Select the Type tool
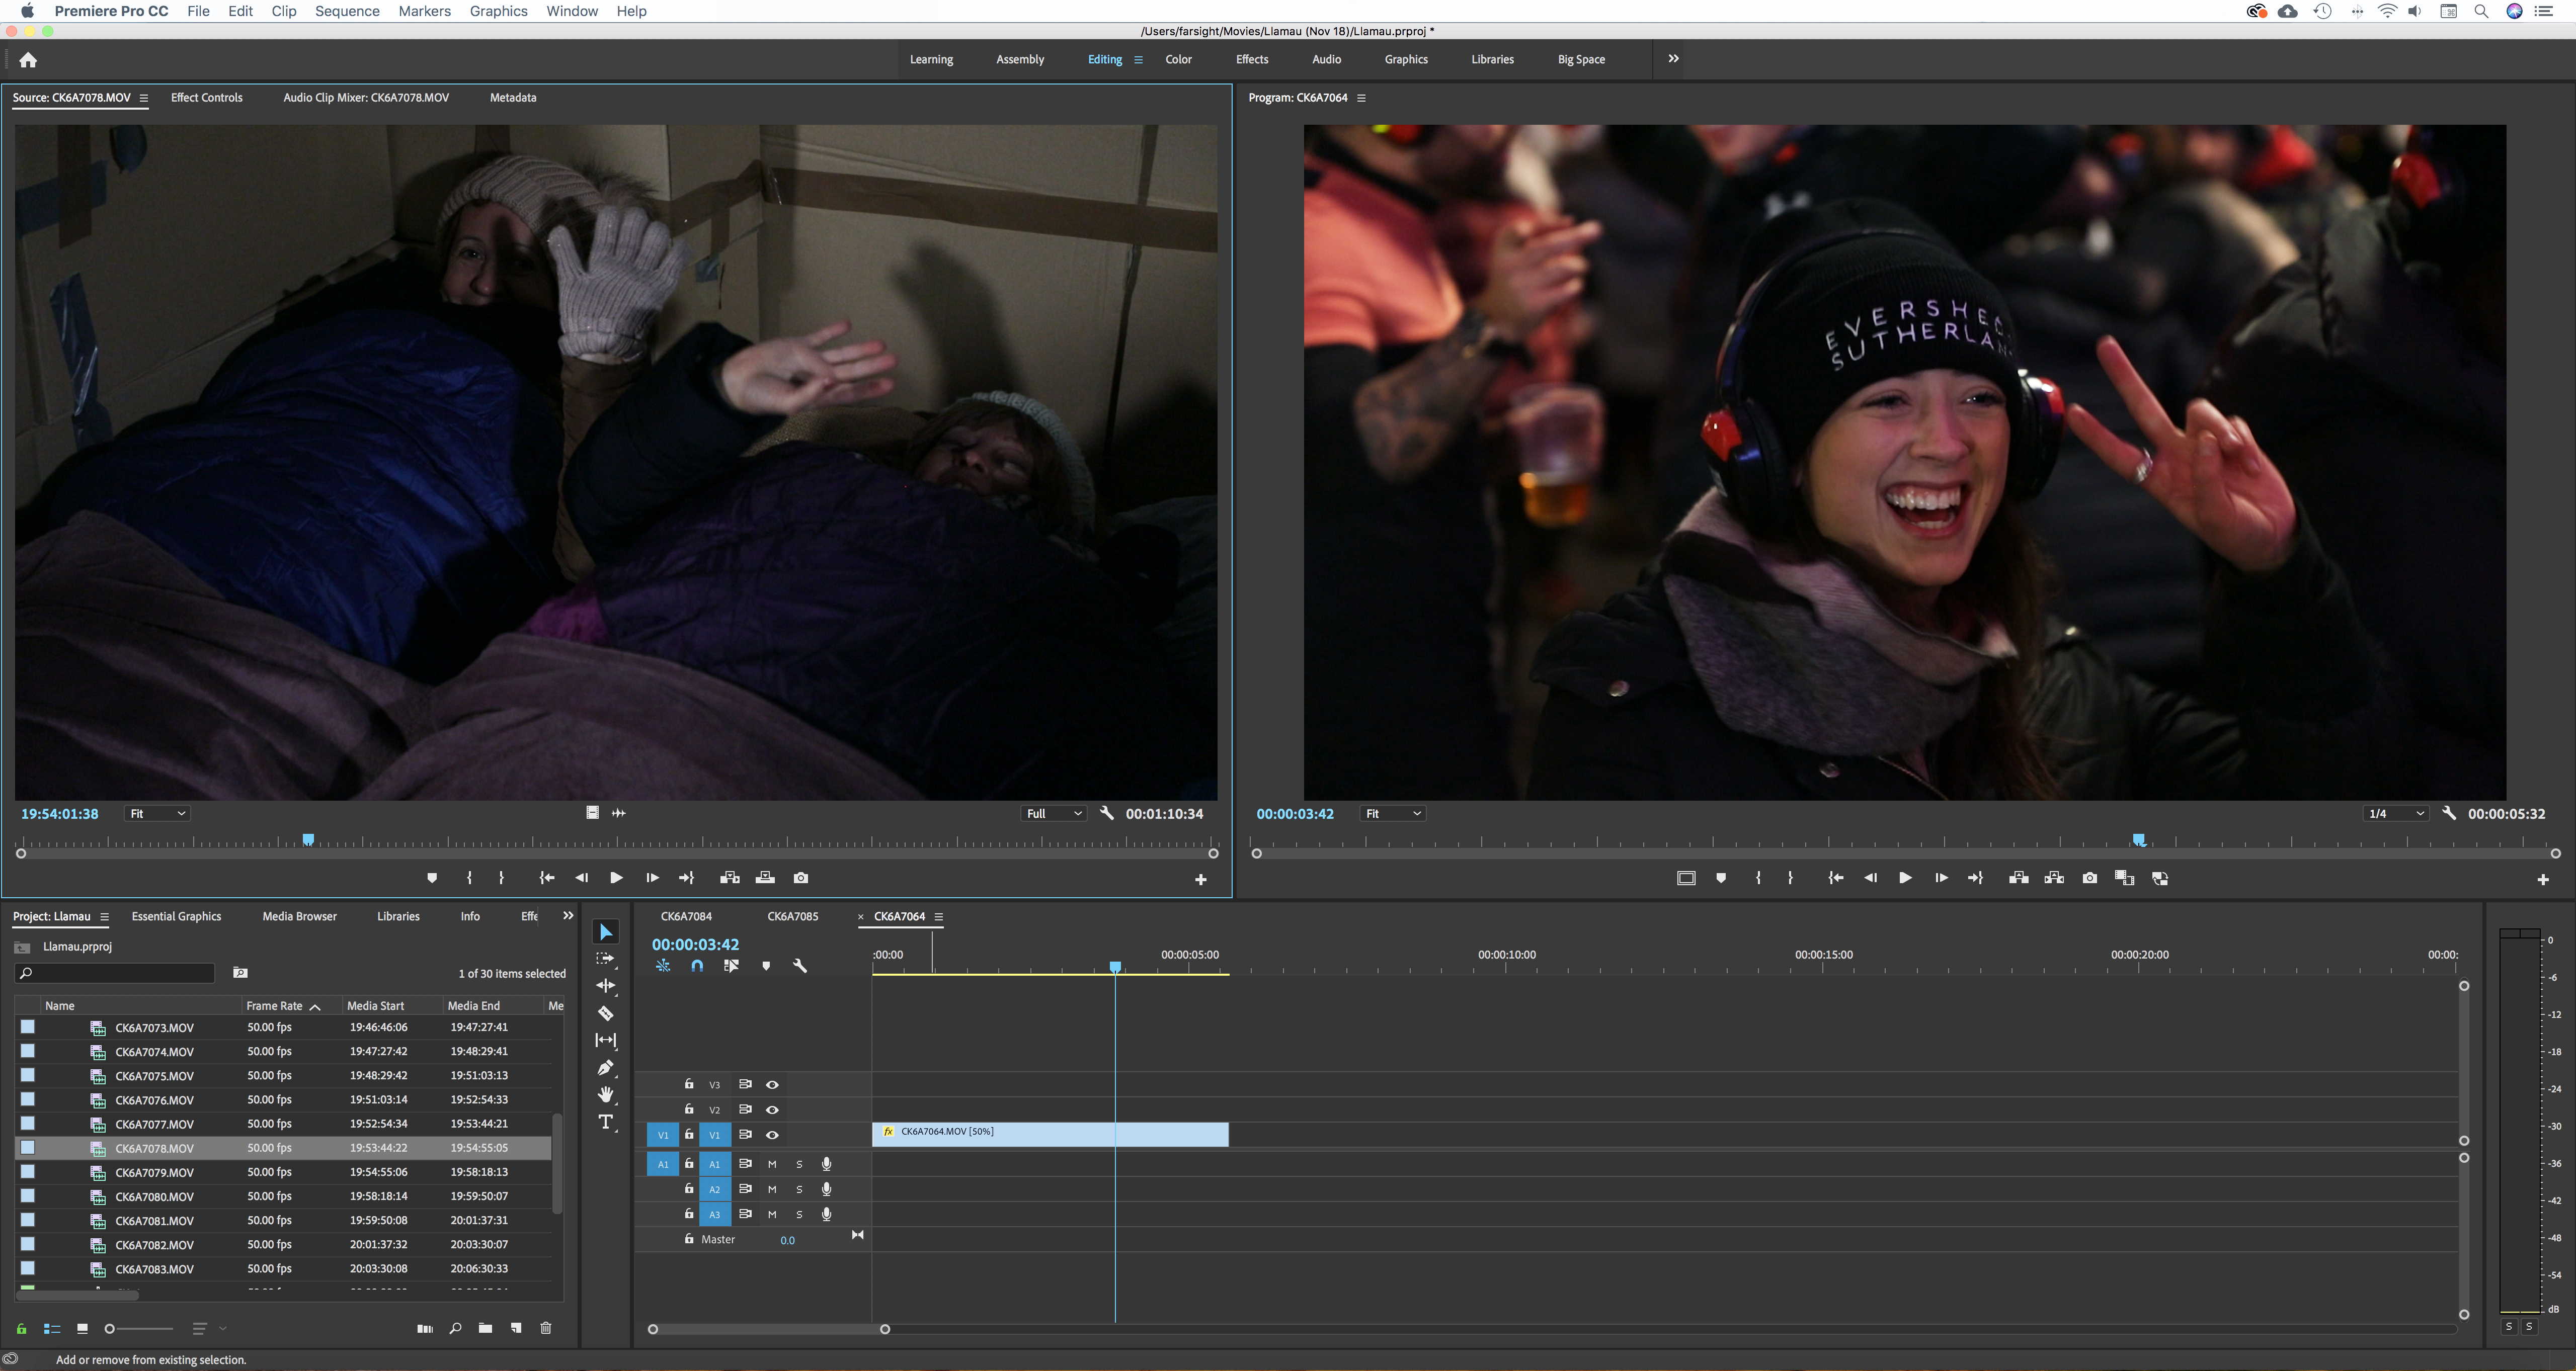Screen dimensions: 2576x1371 (x=606, y=1122)
